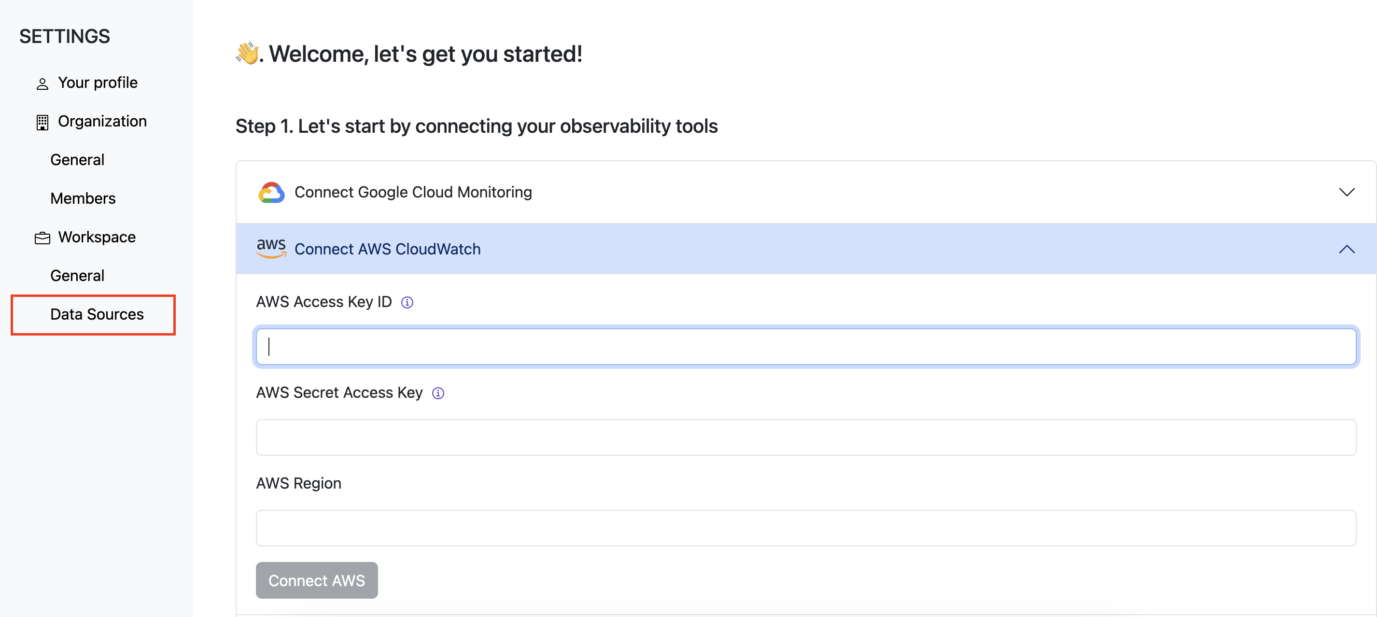Open Connect Google Cloud Monitoring panel
The width and height of the screenshot is (1377, 617).
click(x=413, y=193)
